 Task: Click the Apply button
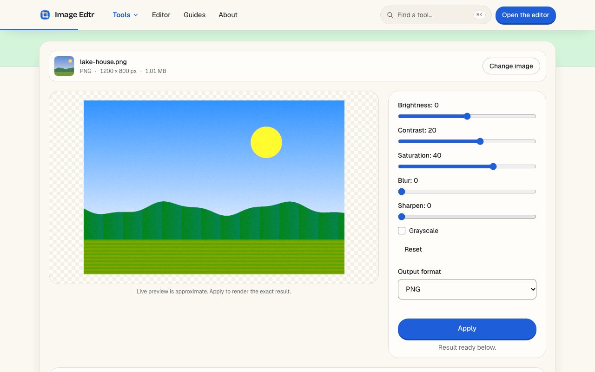click(467, 329)
